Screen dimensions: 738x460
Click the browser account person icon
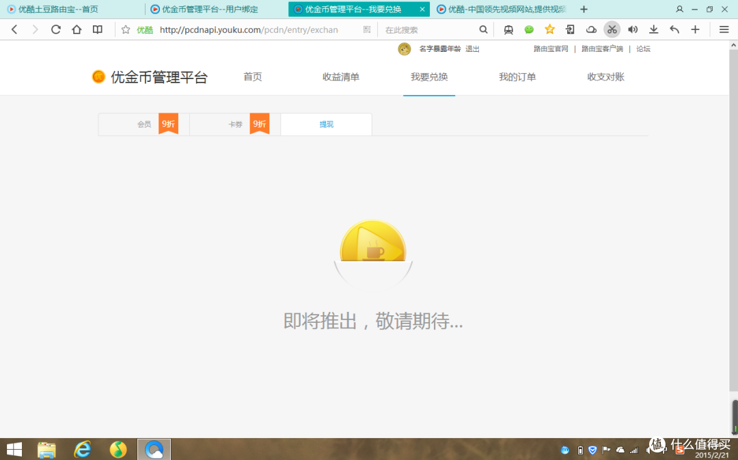point(680,9)
